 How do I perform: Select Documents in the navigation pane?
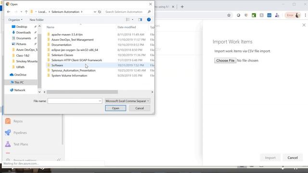[x=24, y=38]
